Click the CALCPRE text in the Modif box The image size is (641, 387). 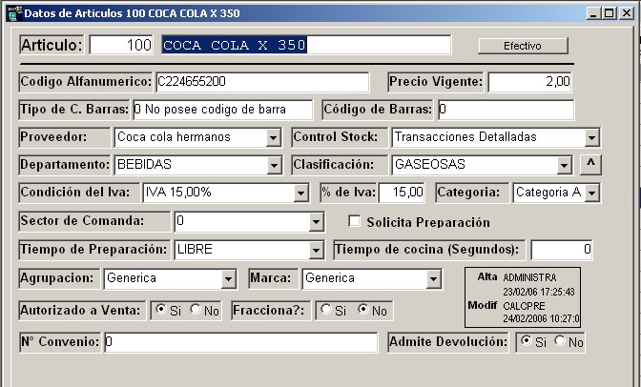tap(524, 306)
